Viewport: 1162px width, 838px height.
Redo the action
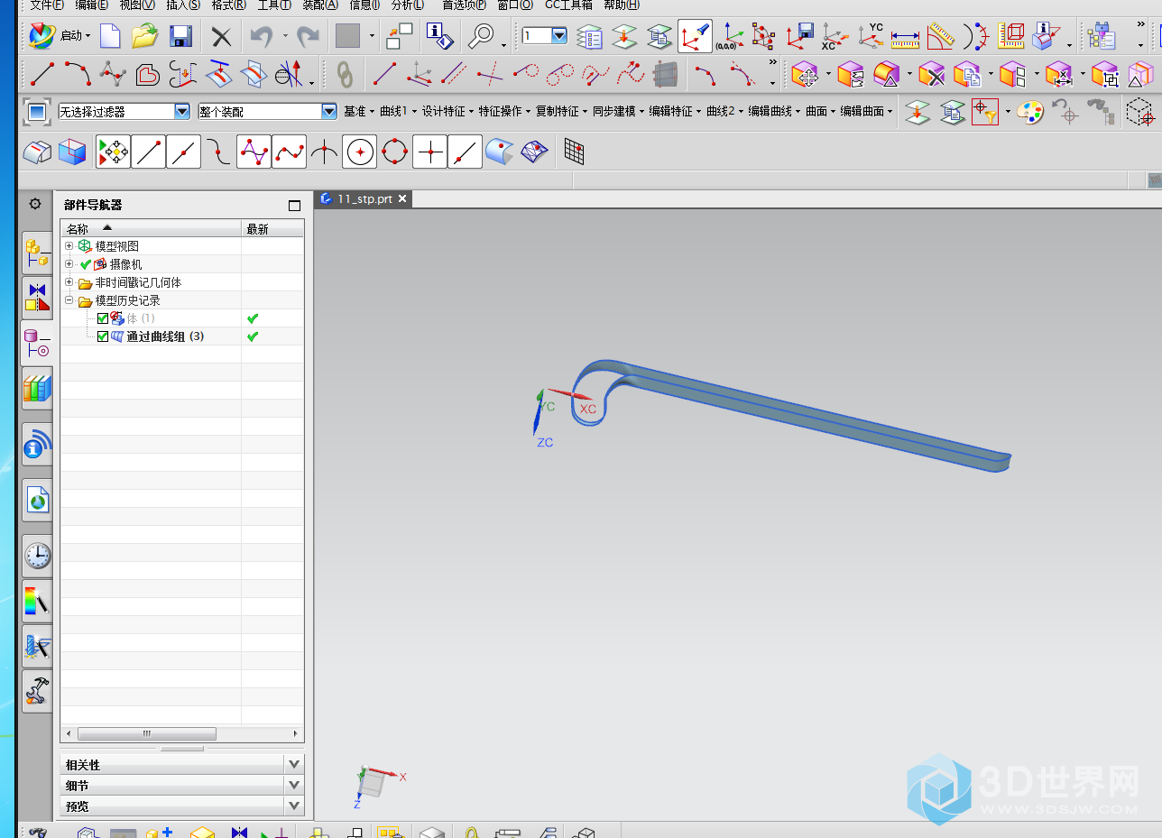click(x=309, y=36)
